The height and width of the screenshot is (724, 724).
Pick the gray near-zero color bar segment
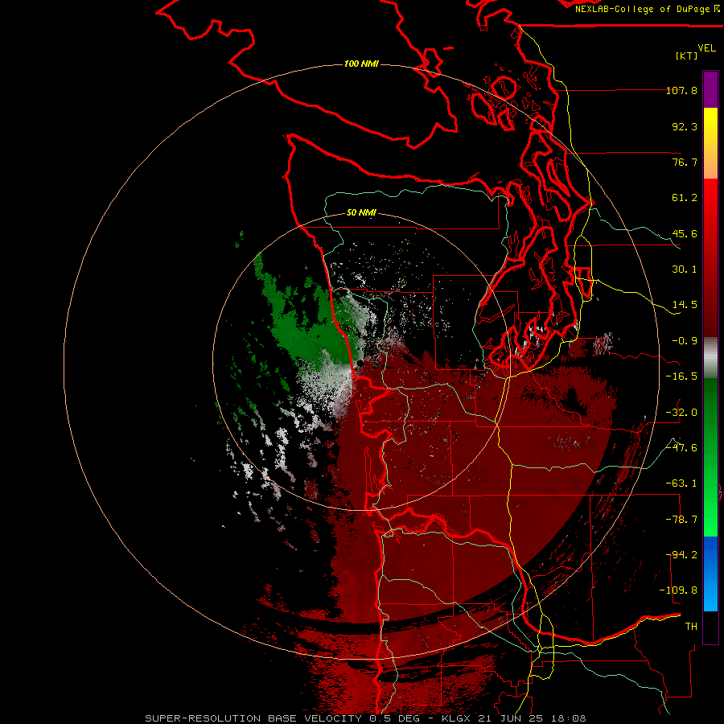tap(710, 358)
